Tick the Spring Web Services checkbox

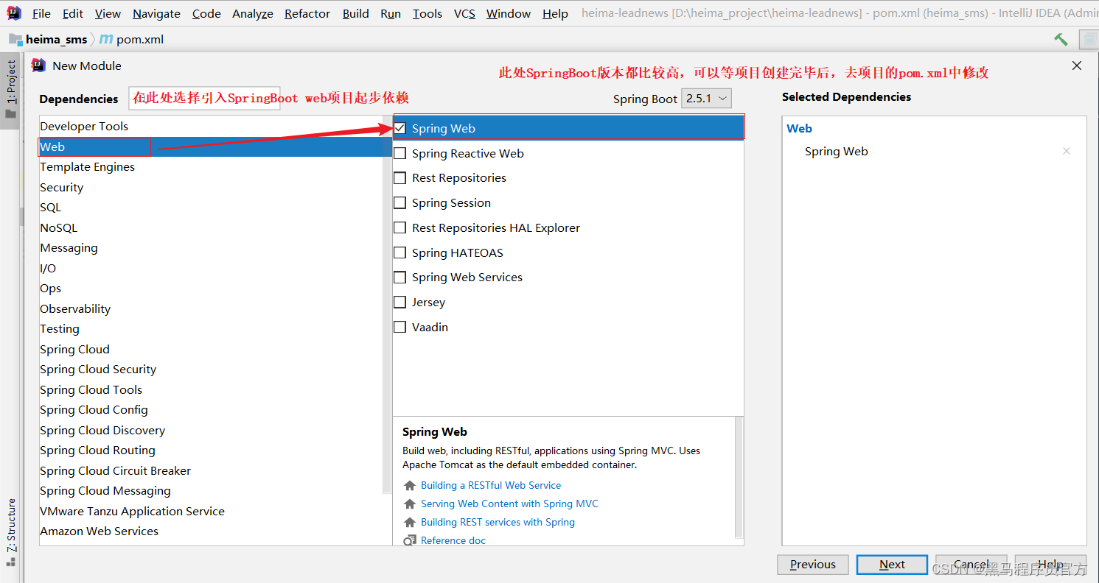point(400,278)
